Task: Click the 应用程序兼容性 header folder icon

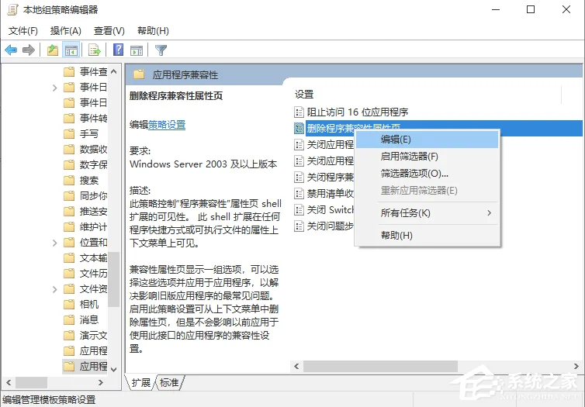Action: pos(139,74)
